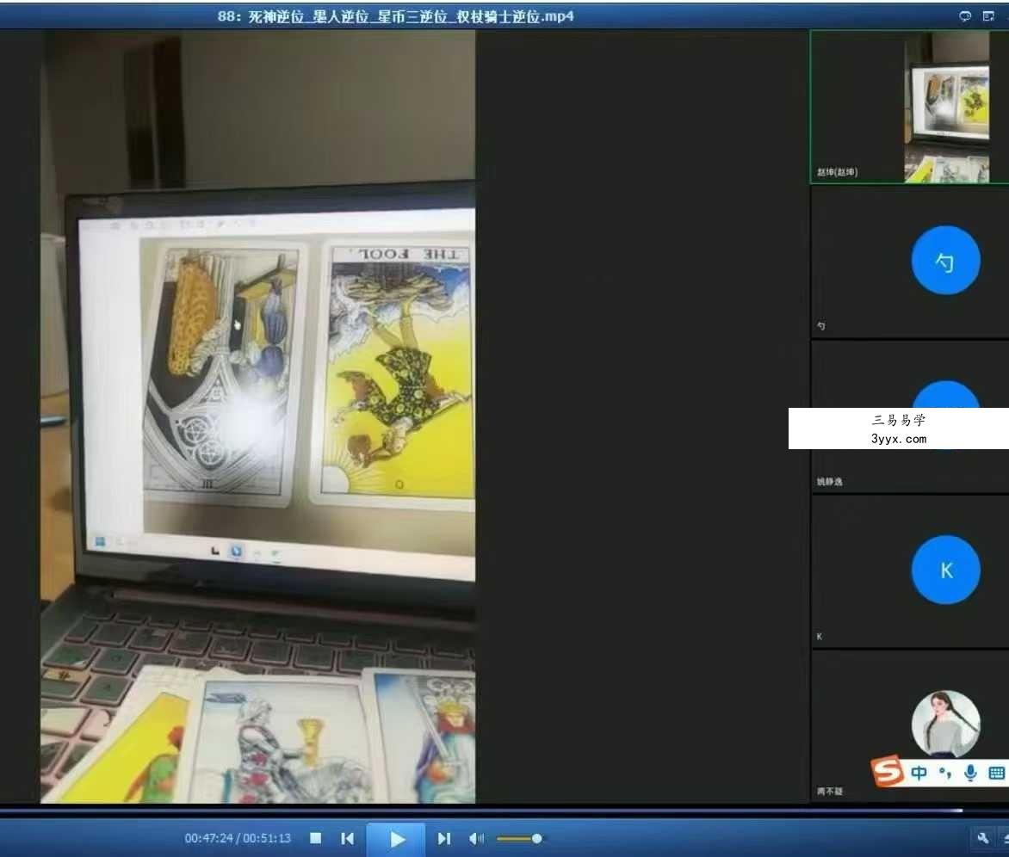Toggle Chinese/English mode with the 中 button
This screenshot has width=1009, height=857.
point(919,773)
